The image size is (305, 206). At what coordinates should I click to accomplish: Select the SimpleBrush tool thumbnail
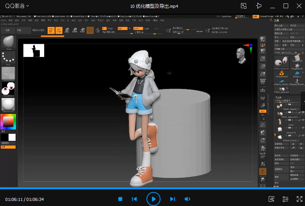281,73
